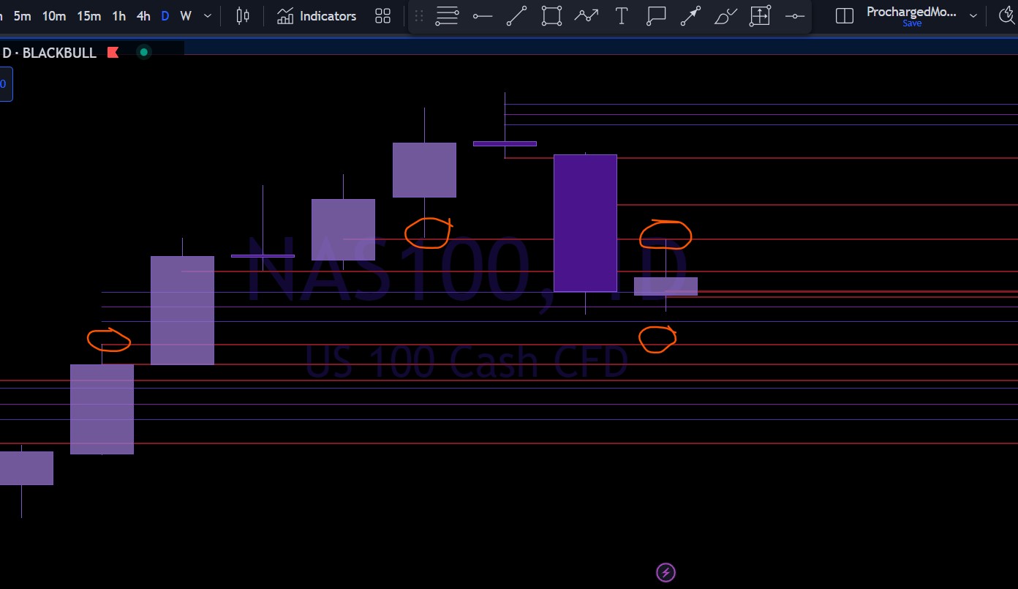Screen dimensions: 1018x589
Task: Switch chart to 4h interval
Action: click(x=143, y=16)
